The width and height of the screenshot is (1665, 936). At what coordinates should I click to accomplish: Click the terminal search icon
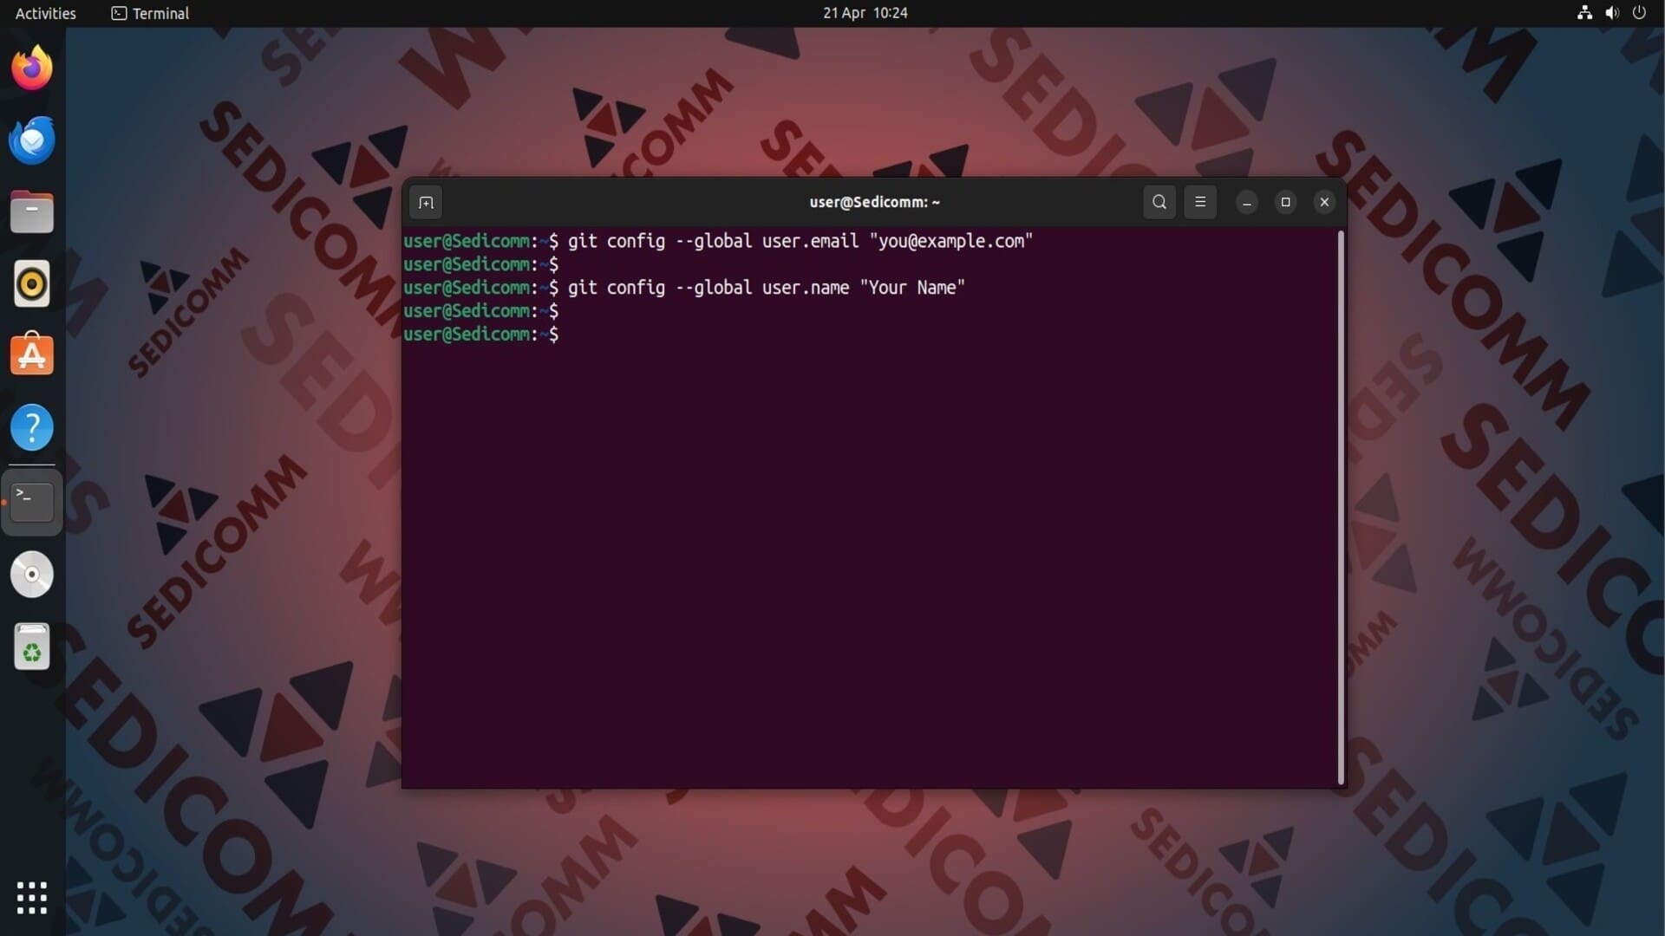[1159, 203]
